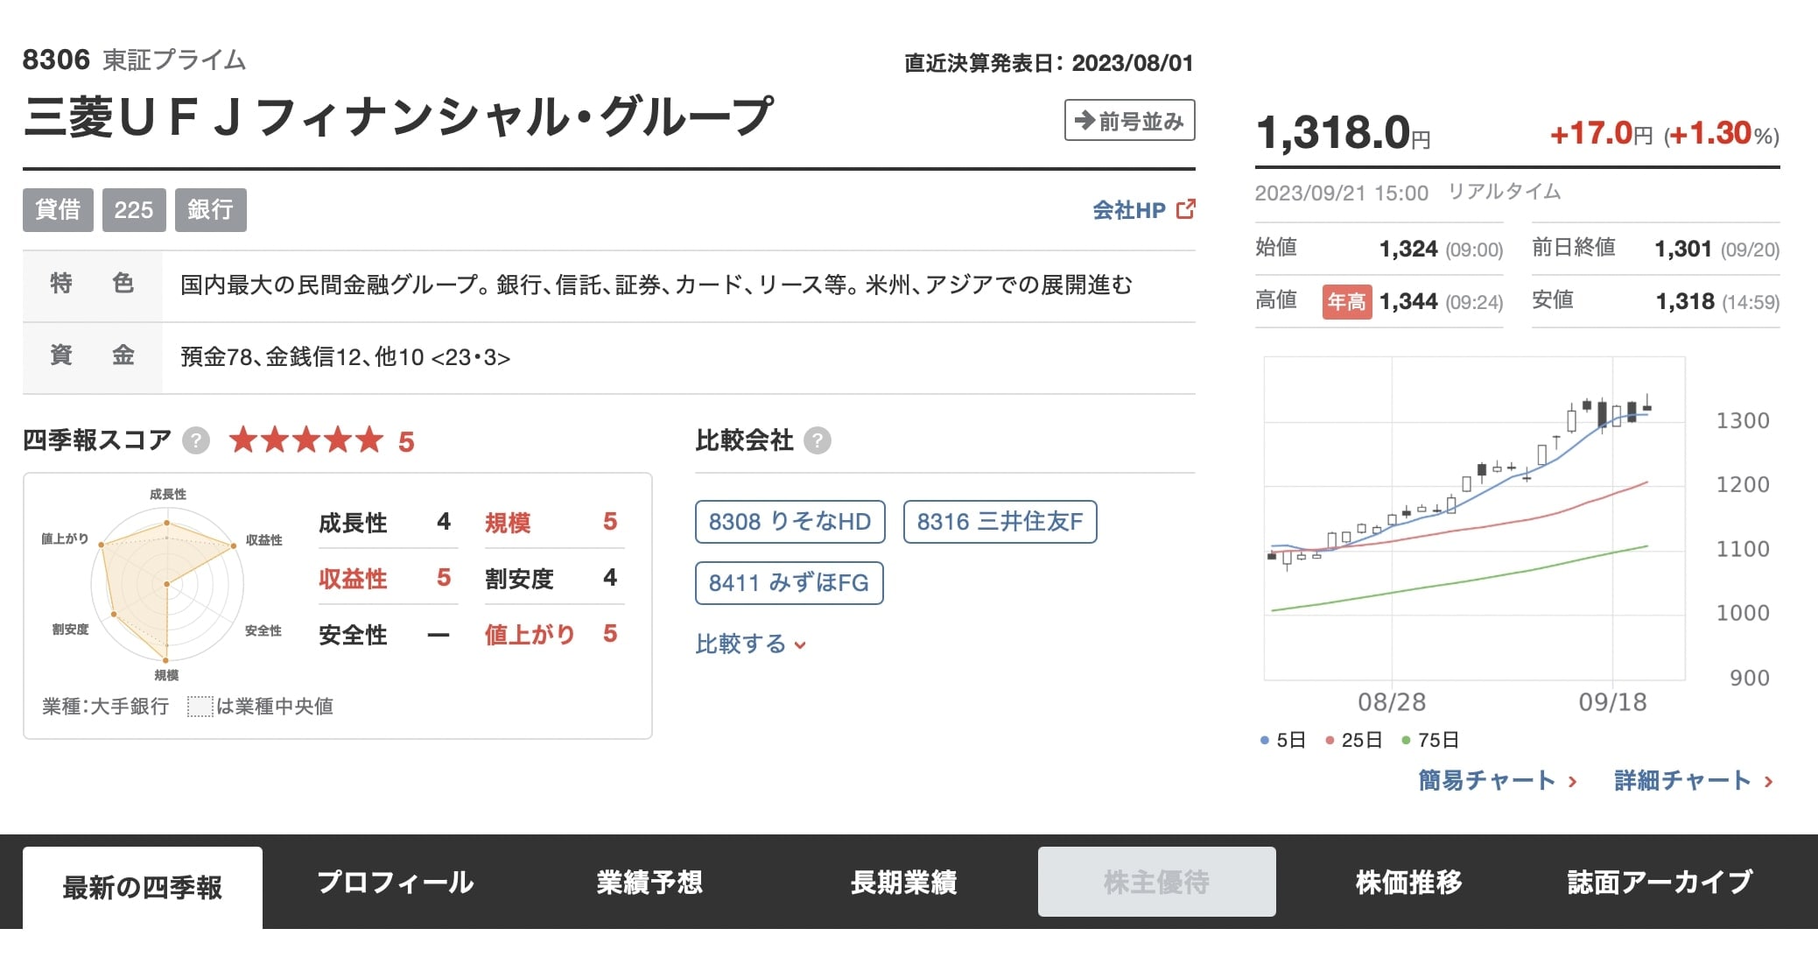Image resolution: width=1818 pixels, height=971 pixels.
Task: Click the 年高 badge next to 高値
Action: coord(1347,302)
